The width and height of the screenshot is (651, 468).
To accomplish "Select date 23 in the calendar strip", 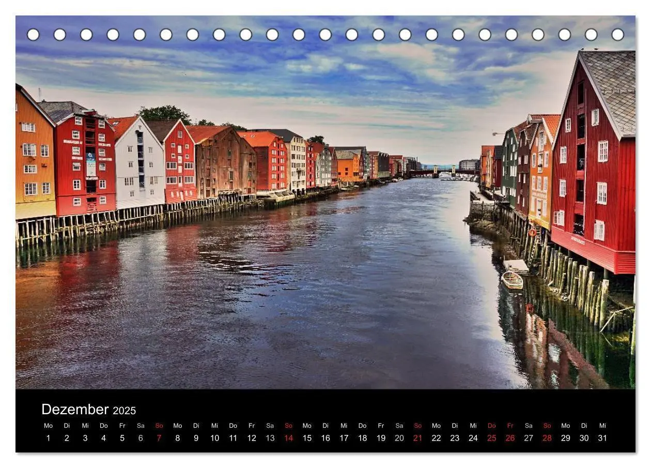I will pos(455,438).
